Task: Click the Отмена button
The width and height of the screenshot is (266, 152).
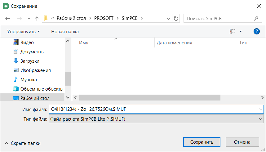Action: (x=242, y=142)
